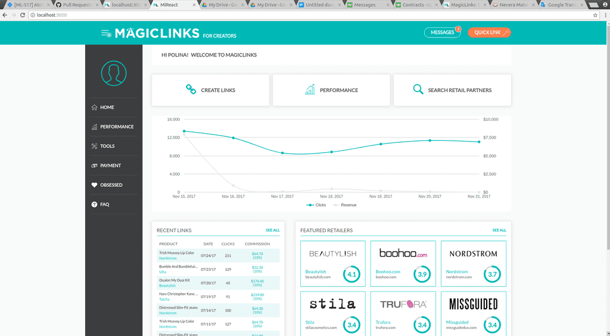The image size is (610, 336).
Task: Click the chain link icon in Create Links
Action: pyautogui.click(x=191, y=90)
